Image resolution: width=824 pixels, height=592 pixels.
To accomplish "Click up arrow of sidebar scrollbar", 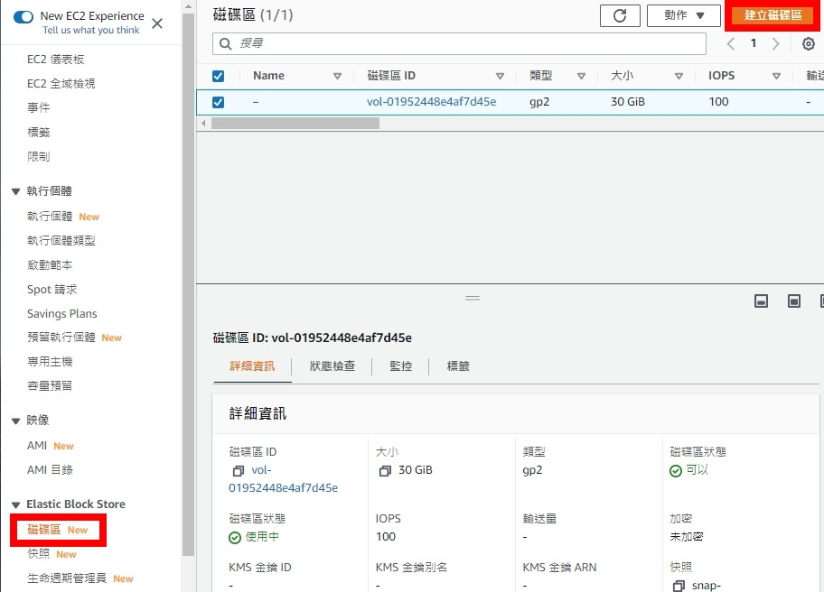I will [188, 7].
